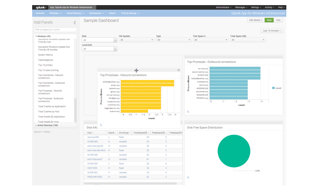Toggle the count legend swatch
The width and height of the screenshot is (319, 191).
pyautogui.click(x=274, y=88)
